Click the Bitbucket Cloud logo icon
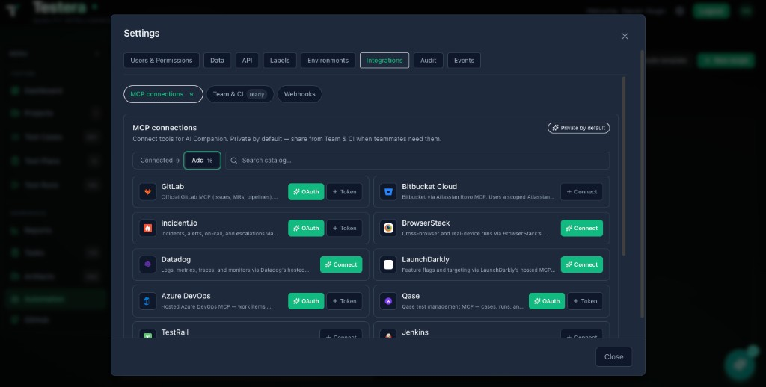 click(388, 192)
